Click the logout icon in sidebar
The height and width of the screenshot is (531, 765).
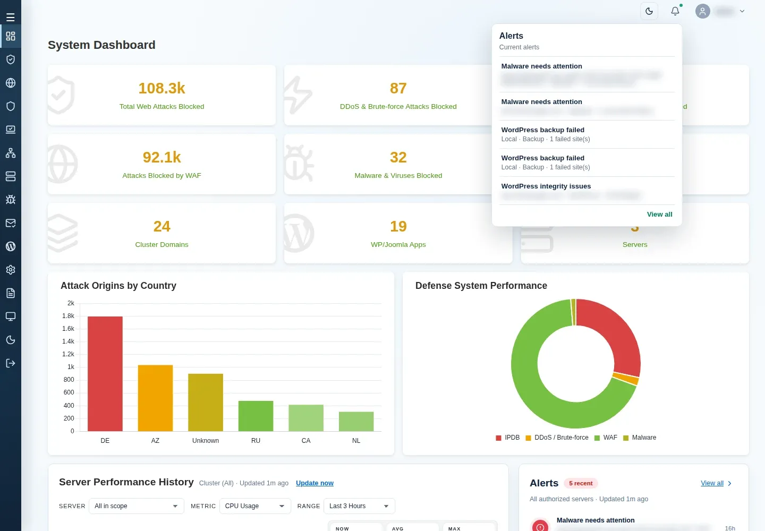coord(10,363)
